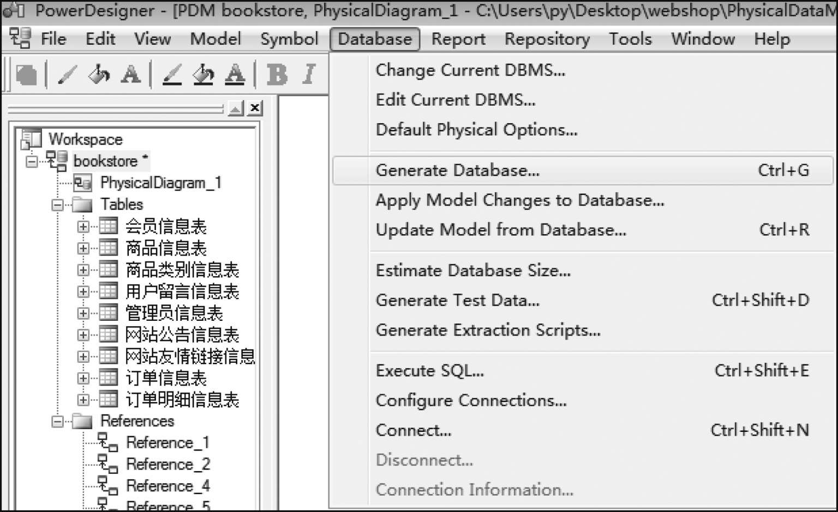The width and height of the screenshot is (838, 512).
Task: Click the browser panel up-arrow button
Action: click(x=236, y=108)
